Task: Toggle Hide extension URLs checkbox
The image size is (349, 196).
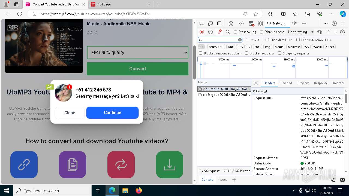Action: coord(298,40)
